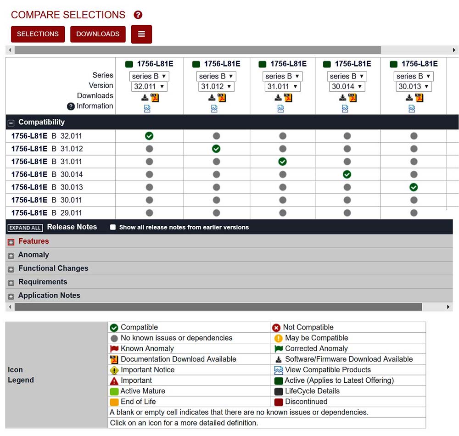Click 1756-L81E B 29.011 row label
Image resolution: width=459 pixels, height=436 pixels.
pyautogui.click(x=46, y=213)
